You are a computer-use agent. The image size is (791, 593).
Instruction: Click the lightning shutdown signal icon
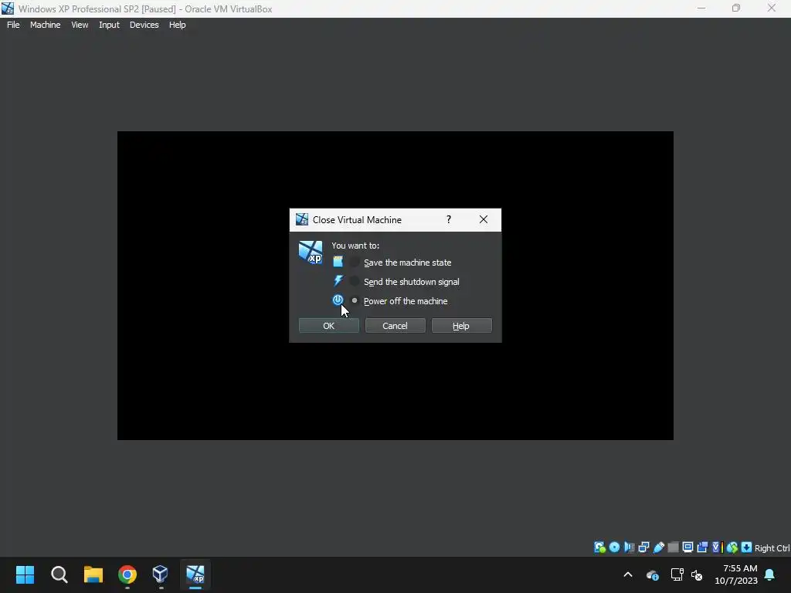point(338,281)
